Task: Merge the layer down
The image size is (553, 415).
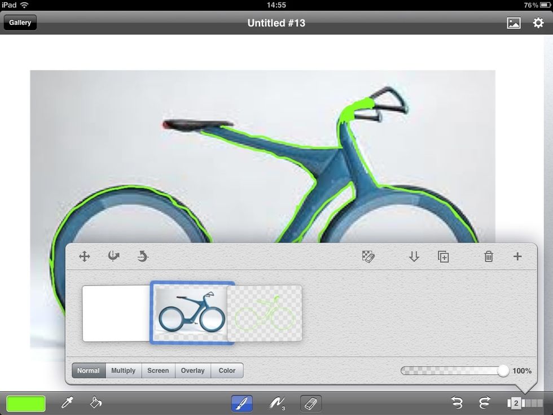Action: click(414, 256)
